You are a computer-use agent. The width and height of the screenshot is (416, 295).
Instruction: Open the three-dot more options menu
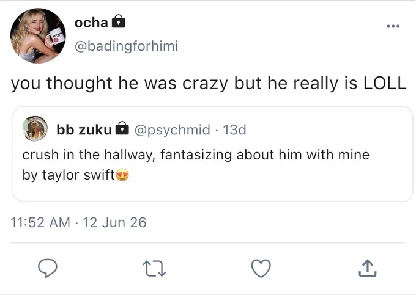[x=393, y=26]
